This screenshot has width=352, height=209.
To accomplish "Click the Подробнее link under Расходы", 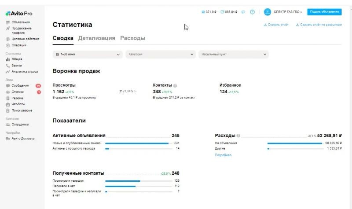I will (x=223, y=155).
